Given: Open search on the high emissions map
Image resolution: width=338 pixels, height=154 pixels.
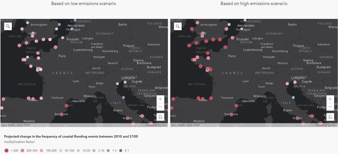Looking at the screenshot, I should (178, 26).
